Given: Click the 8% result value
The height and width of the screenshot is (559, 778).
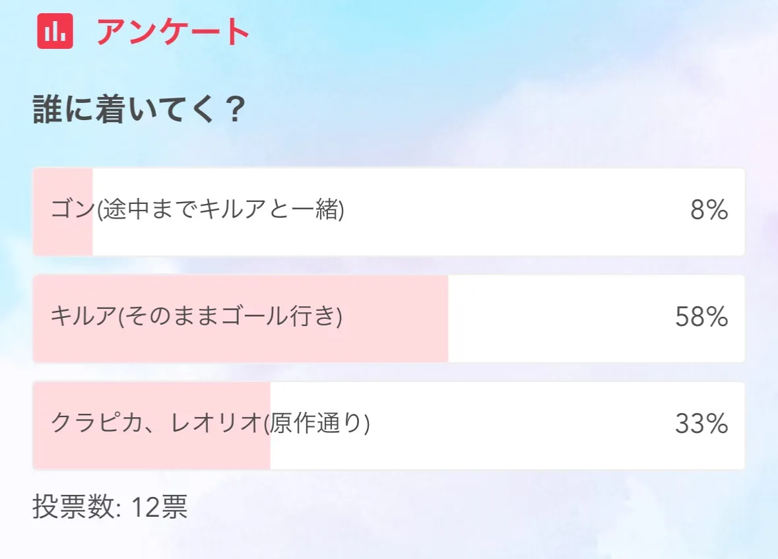Looking at the screenshot, I should (709, 211).
